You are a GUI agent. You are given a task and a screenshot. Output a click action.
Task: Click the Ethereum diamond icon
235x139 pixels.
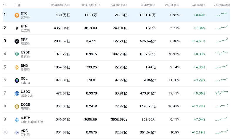17,28
